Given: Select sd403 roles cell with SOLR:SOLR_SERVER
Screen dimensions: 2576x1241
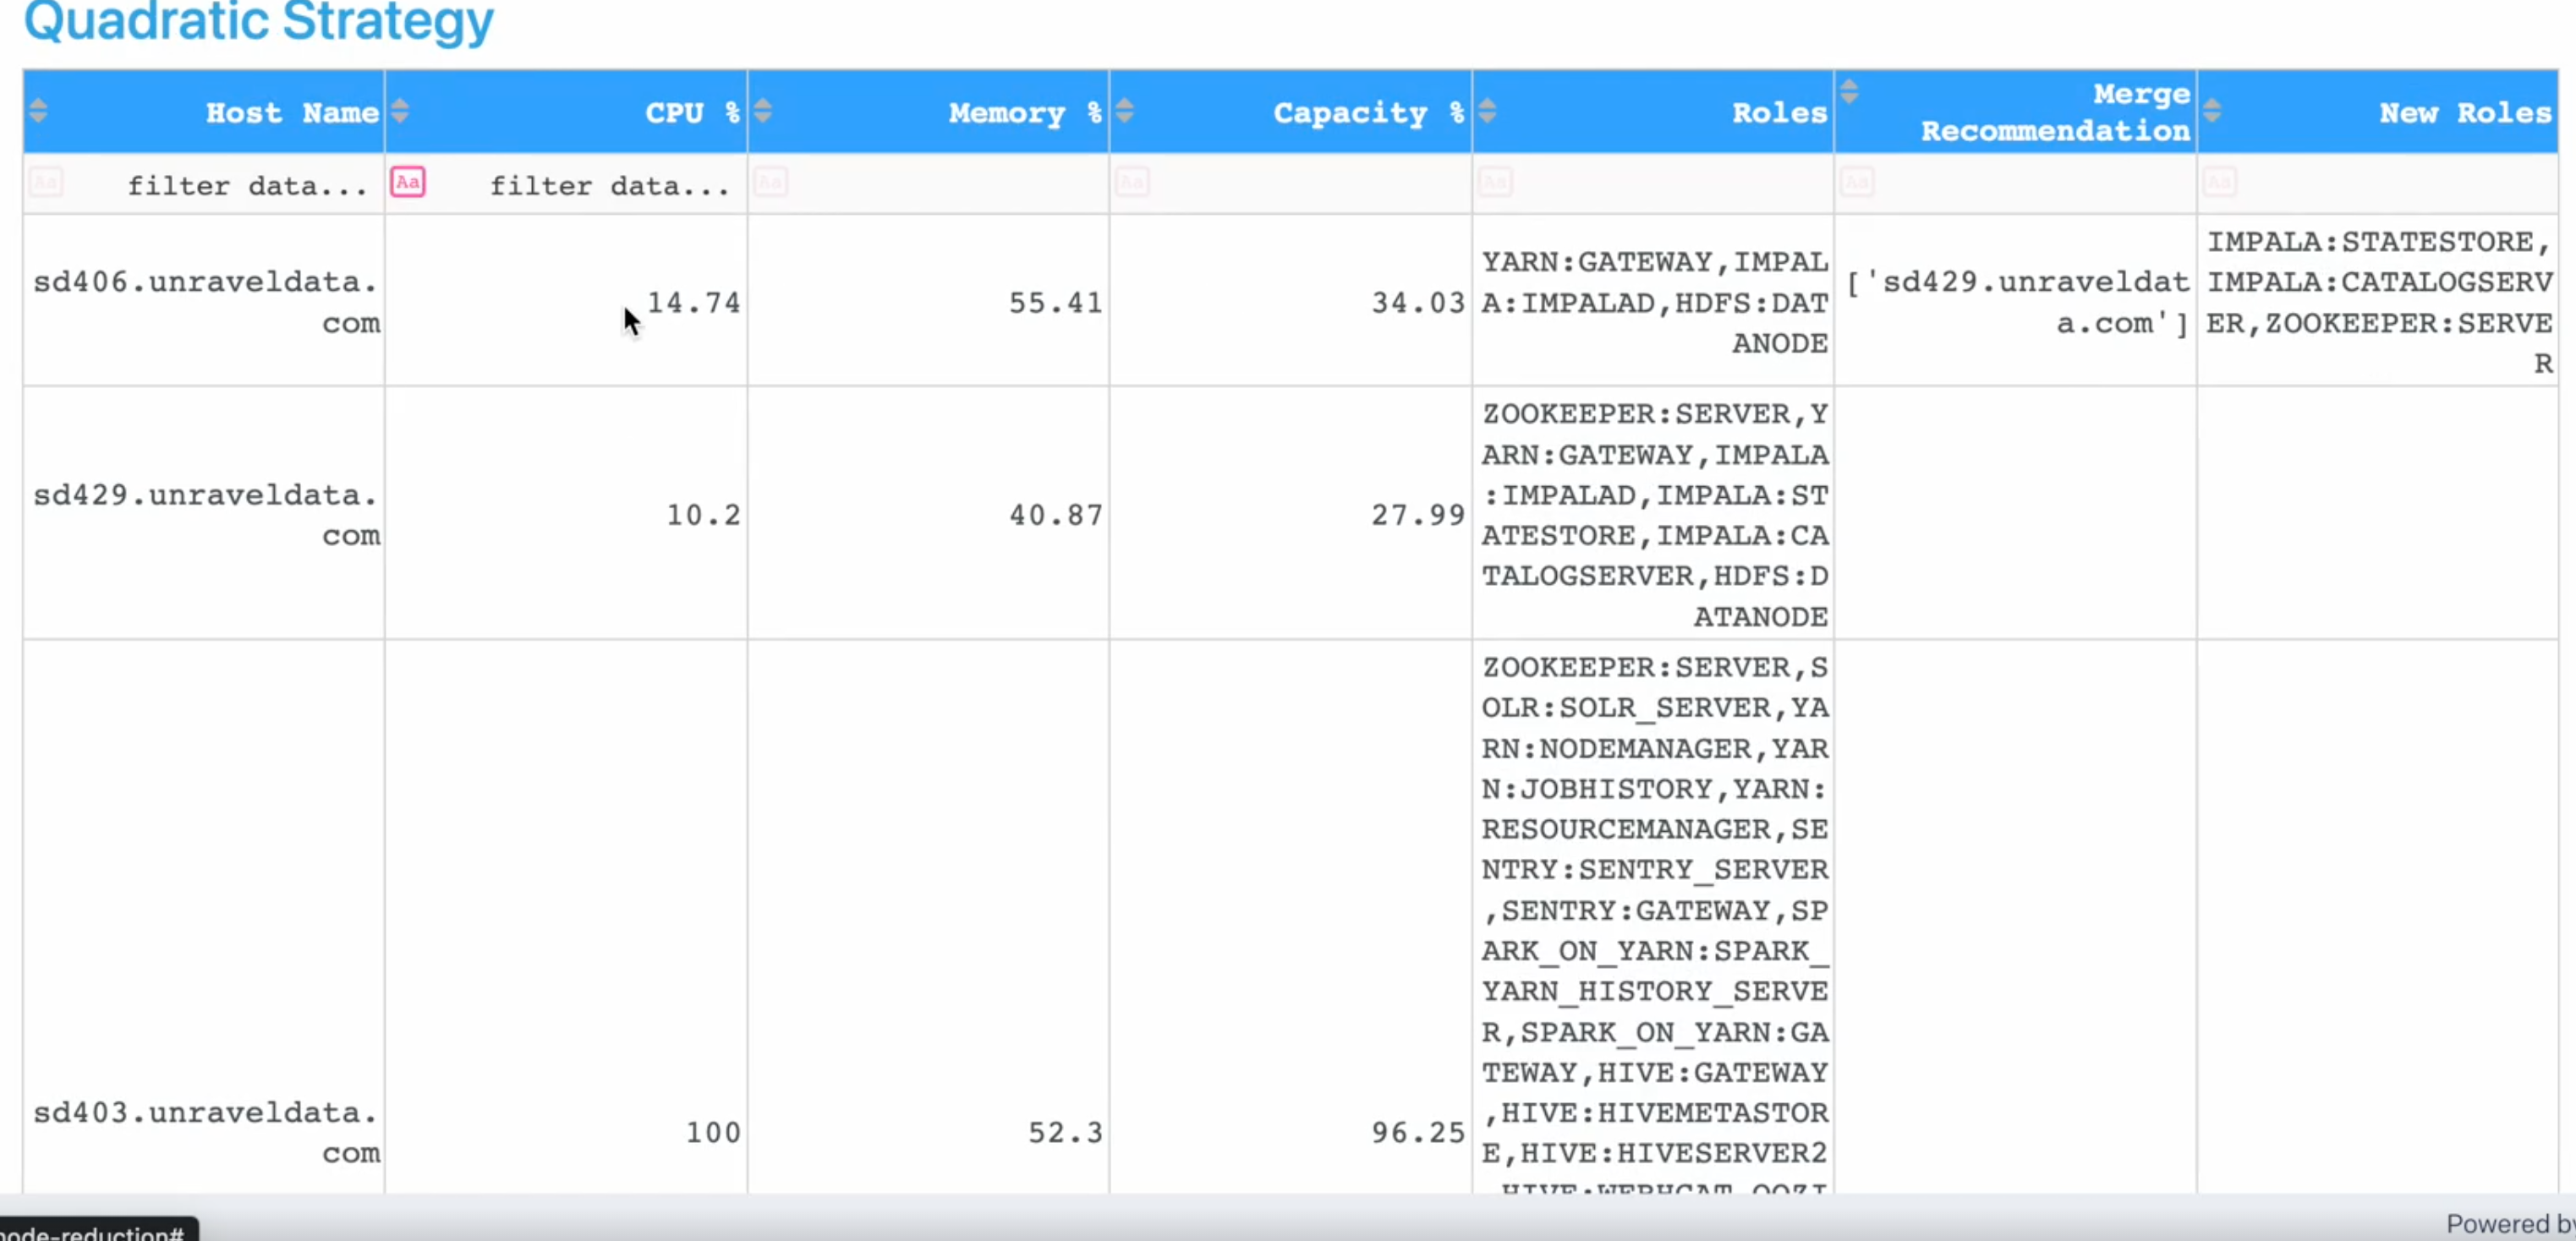Looking at the screenshot, I should [x=1653, y=917].
